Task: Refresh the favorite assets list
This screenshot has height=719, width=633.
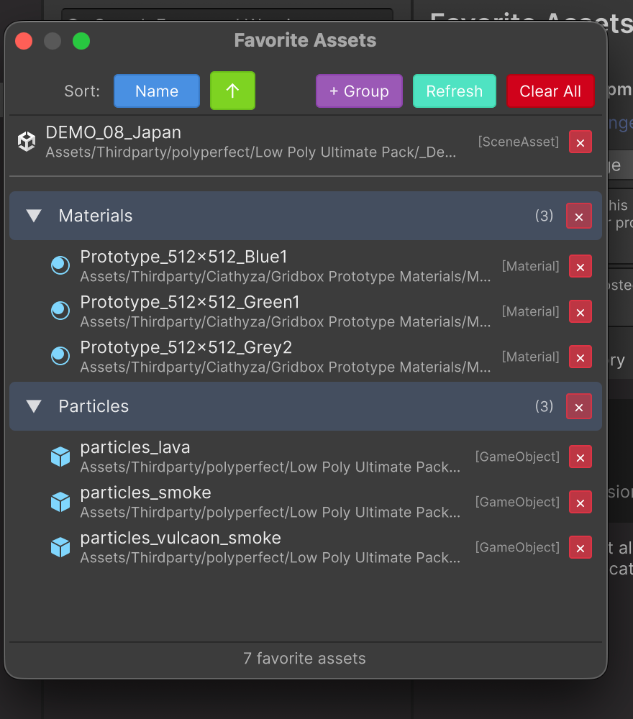Action: 455,91
